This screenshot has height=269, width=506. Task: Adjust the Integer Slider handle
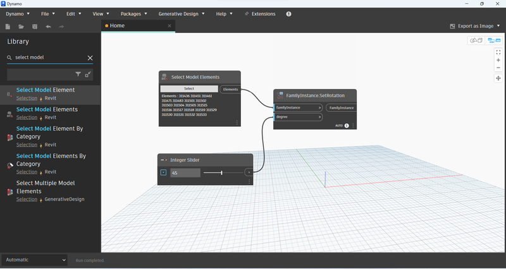[221, 172]
